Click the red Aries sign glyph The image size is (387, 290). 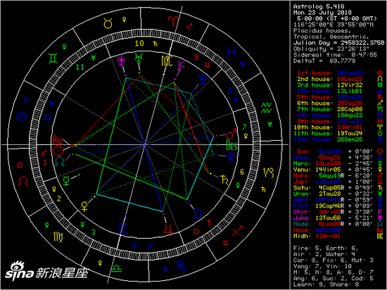(173, 21)
